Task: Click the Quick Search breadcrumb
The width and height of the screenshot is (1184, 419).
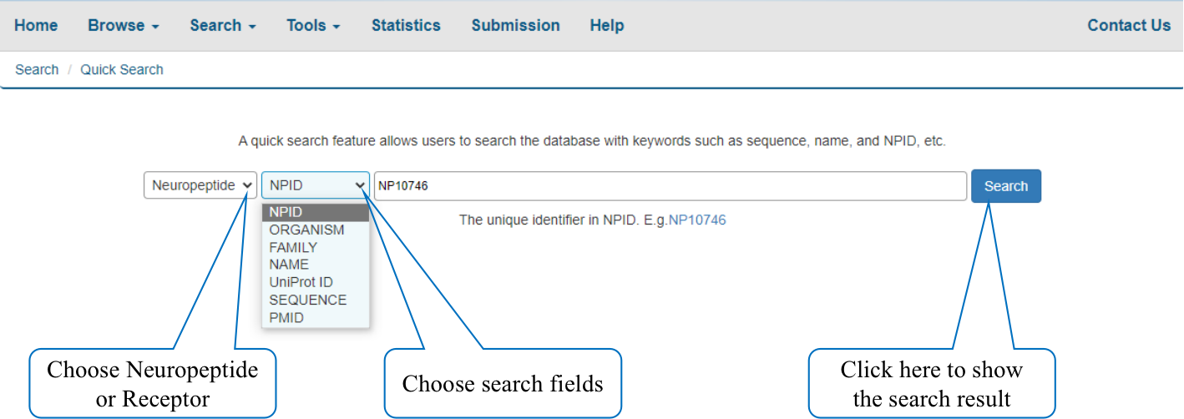Action: [122, 69]
